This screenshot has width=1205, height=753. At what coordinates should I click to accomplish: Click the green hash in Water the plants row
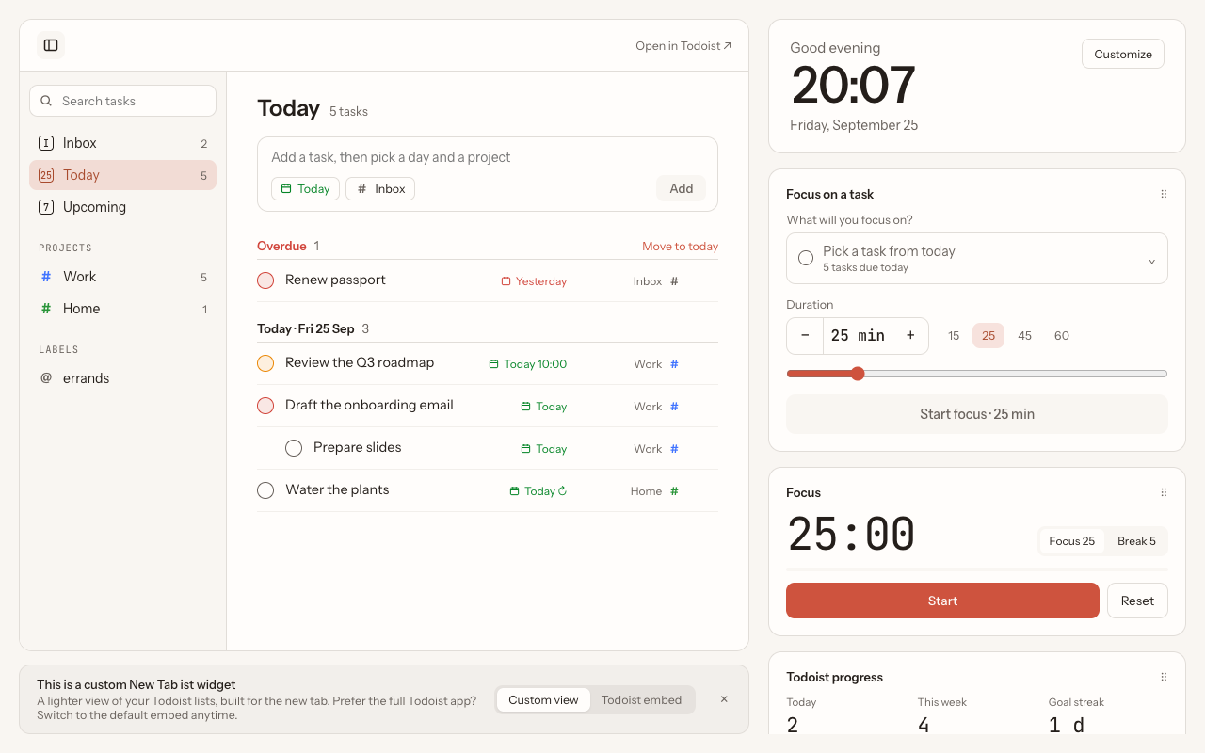click(x=674, y=491)
